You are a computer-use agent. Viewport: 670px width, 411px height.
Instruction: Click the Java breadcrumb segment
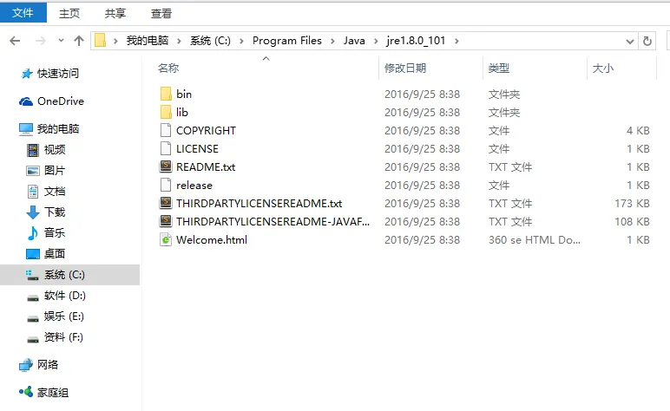[x=354, y=41]
